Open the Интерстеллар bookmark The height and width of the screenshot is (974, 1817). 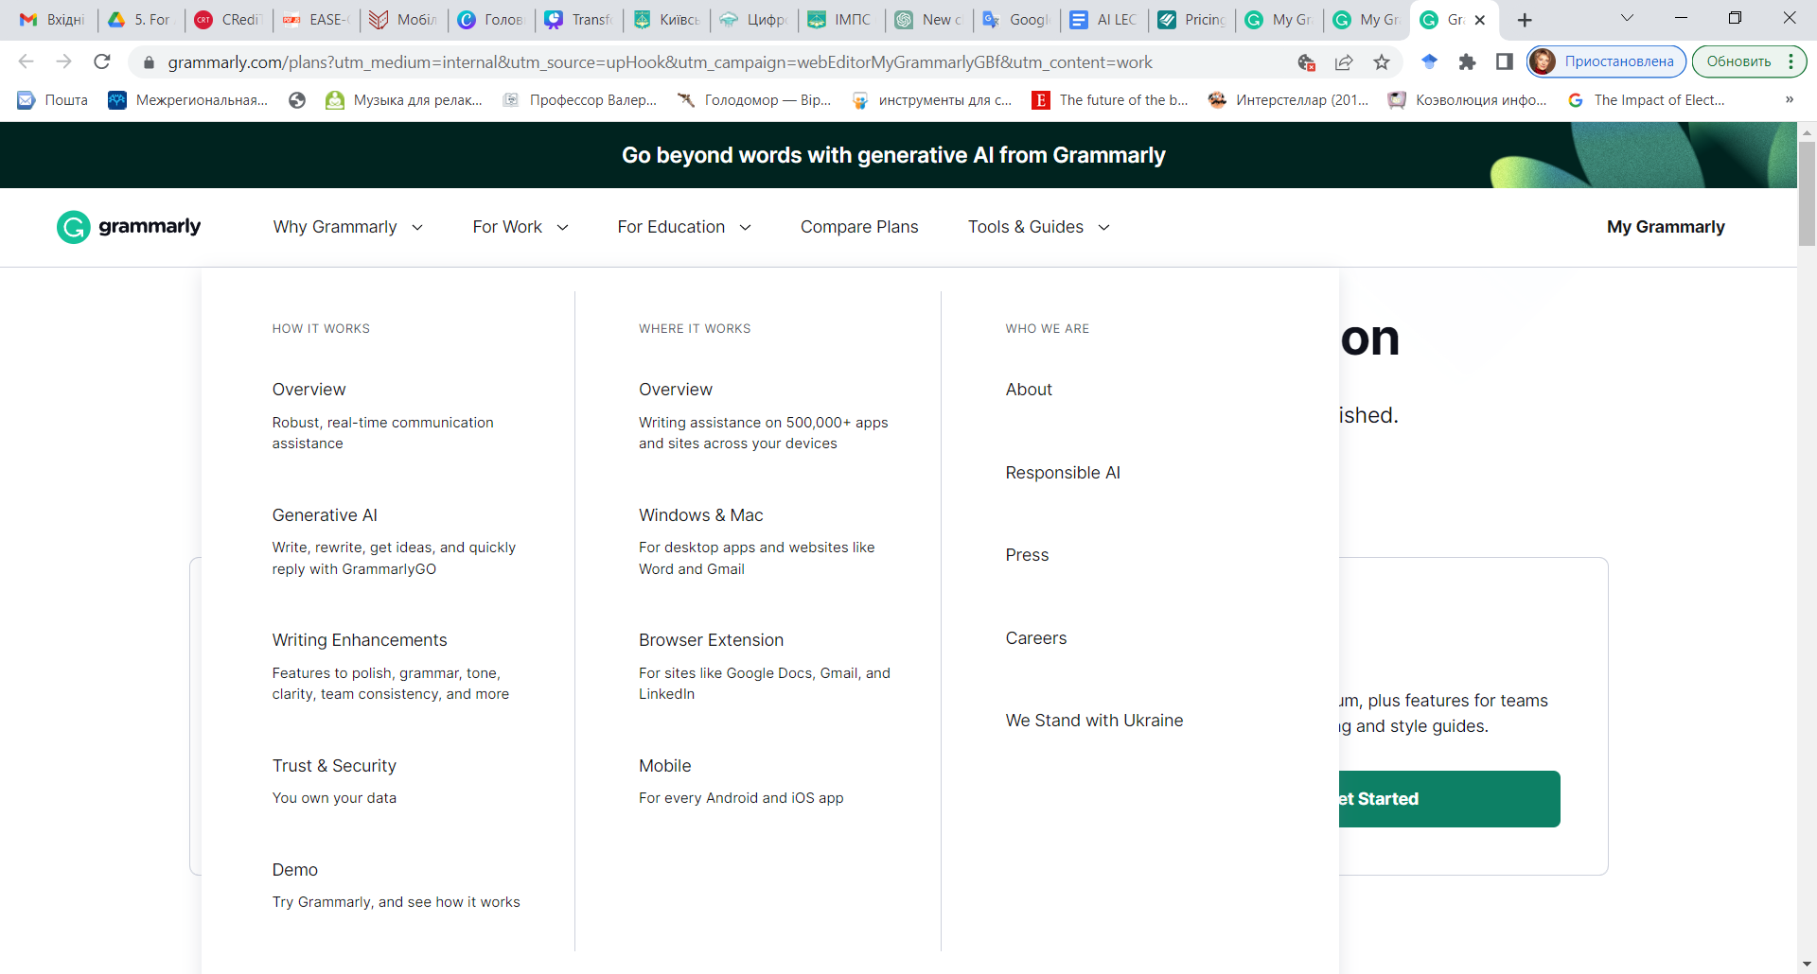(1289, 99)
